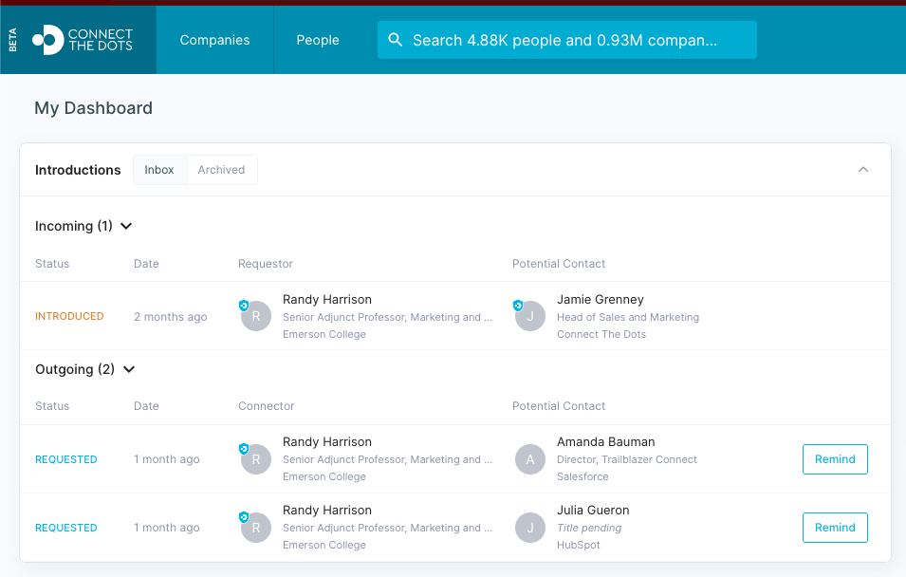Click Amanda Bauman's avatar circle

coord(530,459)
